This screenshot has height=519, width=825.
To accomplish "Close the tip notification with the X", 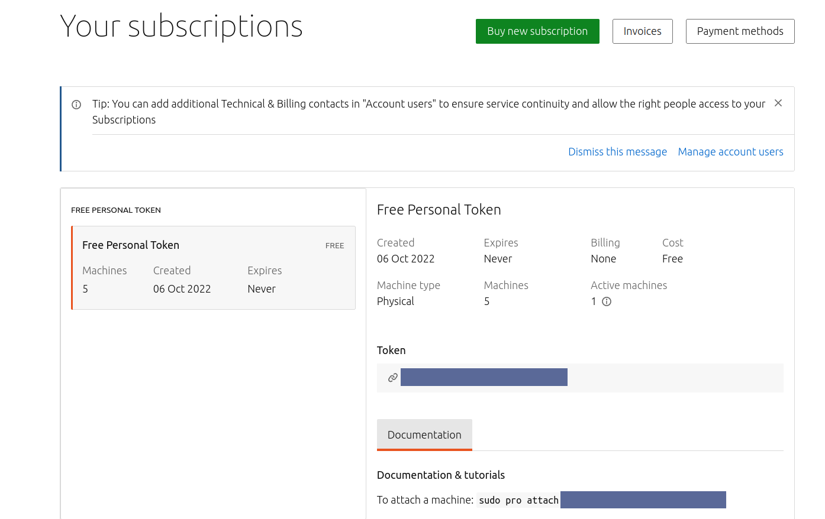I will (778, 103).
